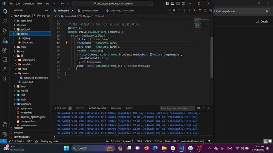Image resolution: width=273 pixels, height=153 pixels.
Task: Open the Explorer view in activity bar
Action: (5, 12)
